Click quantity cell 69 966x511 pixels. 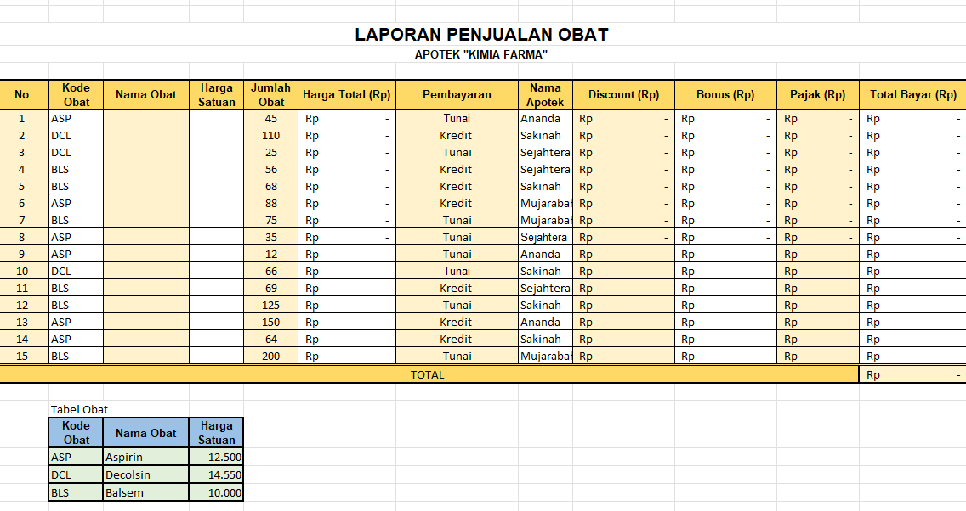click(271, 288)
